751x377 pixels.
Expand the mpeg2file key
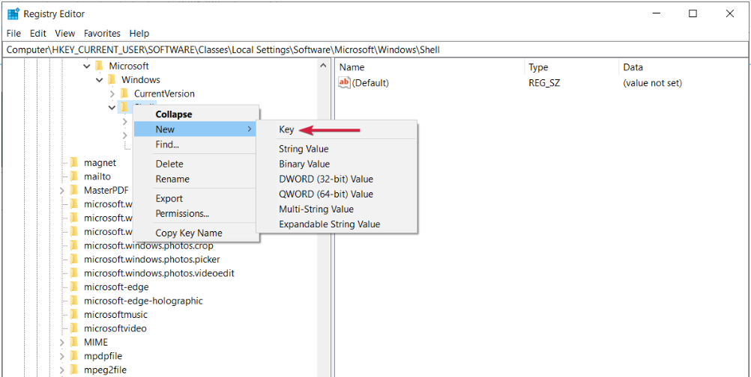click(x=61, y=370)
